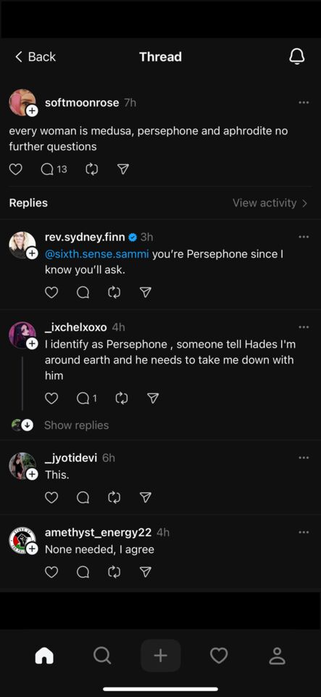Expand Show replies under _ixchelxoxo

[76, 425]
